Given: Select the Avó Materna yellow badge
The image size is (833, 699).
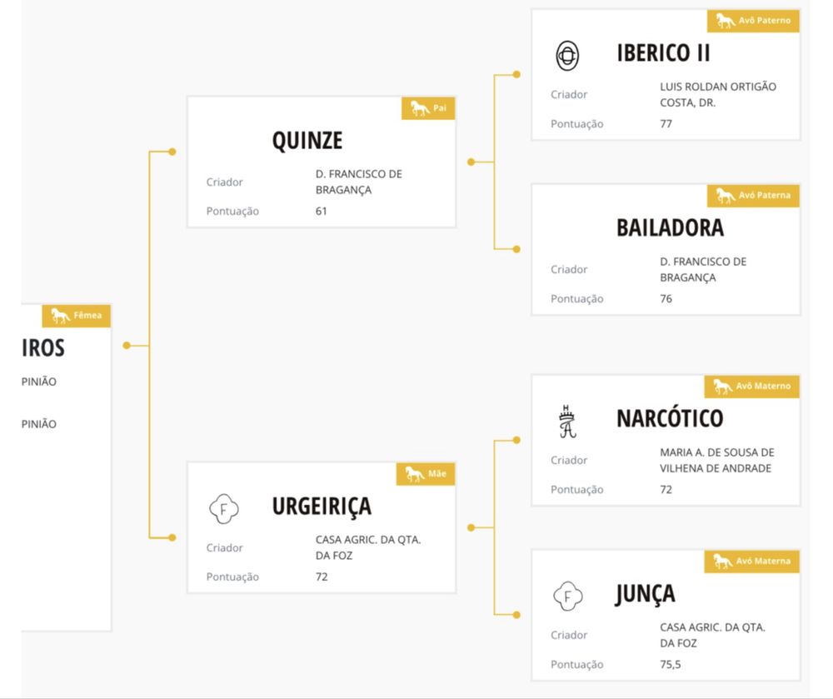Looking at the screenshot, I should point(751,561).
